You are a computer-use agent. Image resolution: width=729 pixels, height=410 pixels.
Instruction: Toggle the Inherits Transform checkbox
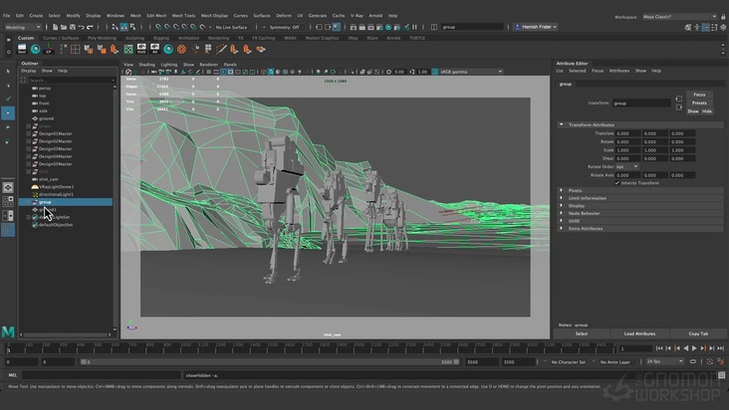617,182
